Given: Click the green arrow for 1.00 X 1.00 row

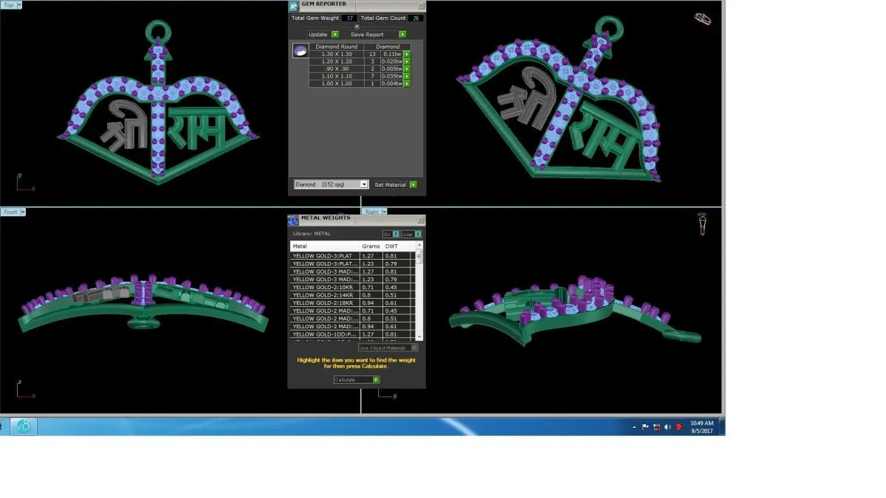Looking at the screenshot, I should pyautogui.click(x=407, y=83).
